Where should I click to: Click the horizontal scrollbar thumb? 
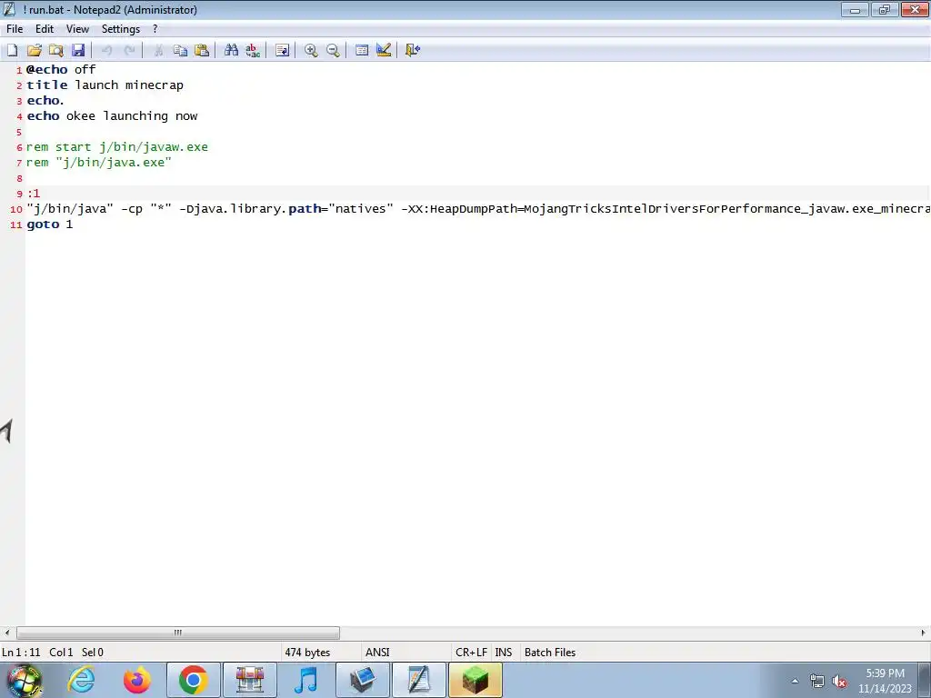pyautogui.click(x=178, y=633)
